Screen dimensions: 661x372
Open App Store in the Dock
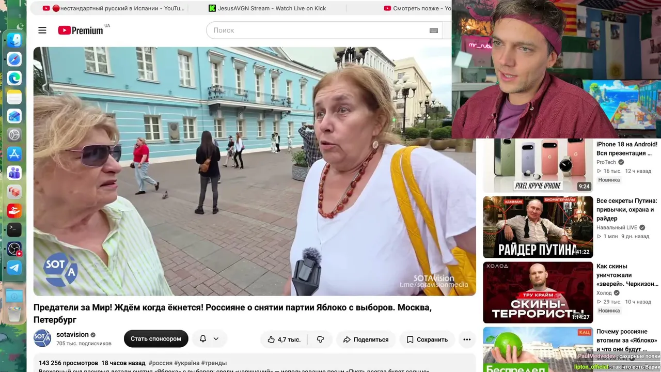coord(14,153)
